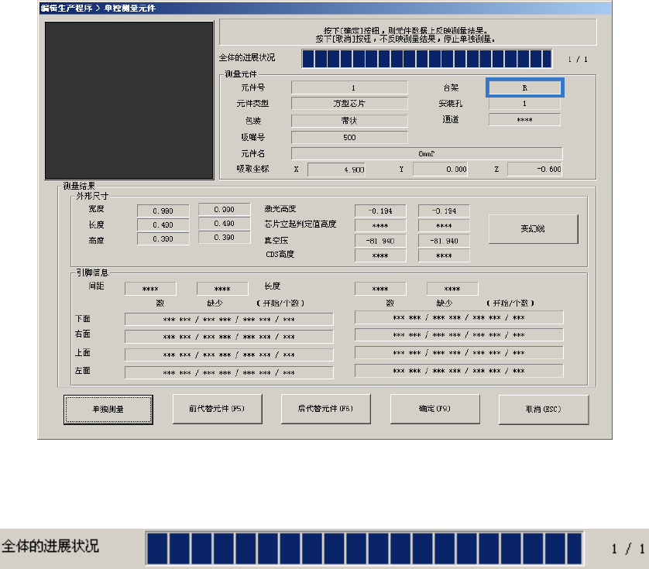Image resolution: width=649 pixels, height=569 pixels.
Task: Click the large button in the 外形尺寸 group
Action: pos(533,229)
